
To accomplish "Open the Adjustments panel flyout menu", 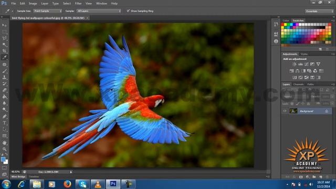I will coord(333,54).
